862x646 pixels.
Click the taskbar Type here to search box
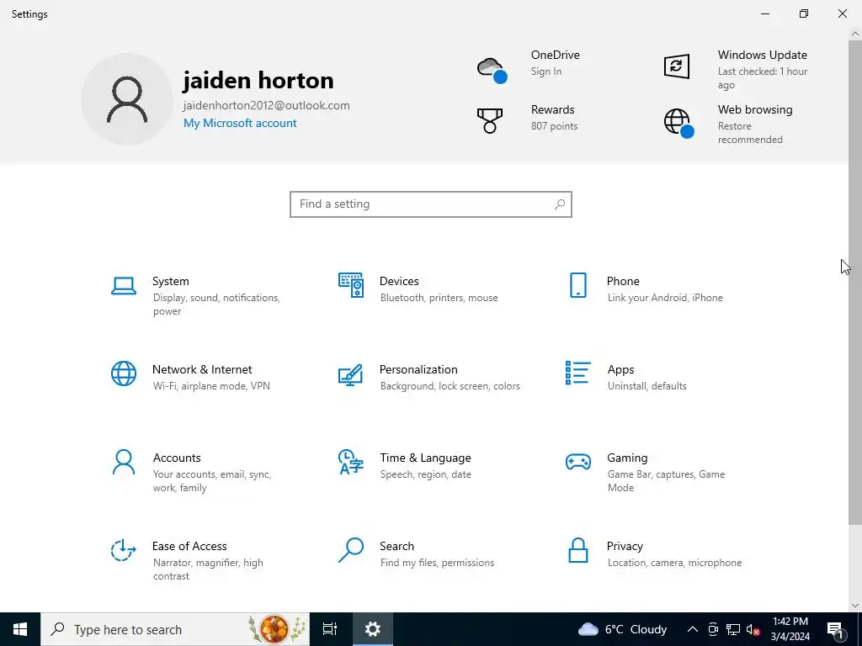click(x=175, y=629)
